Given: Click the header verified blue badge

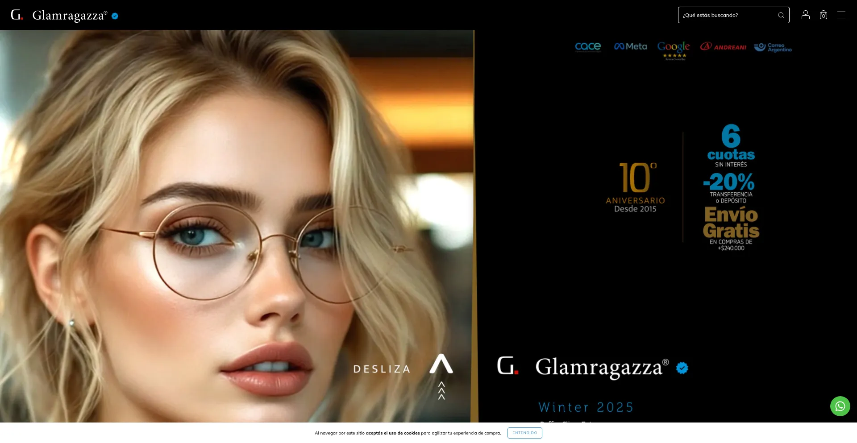Looking at the screenshot, I should [115, 16].
